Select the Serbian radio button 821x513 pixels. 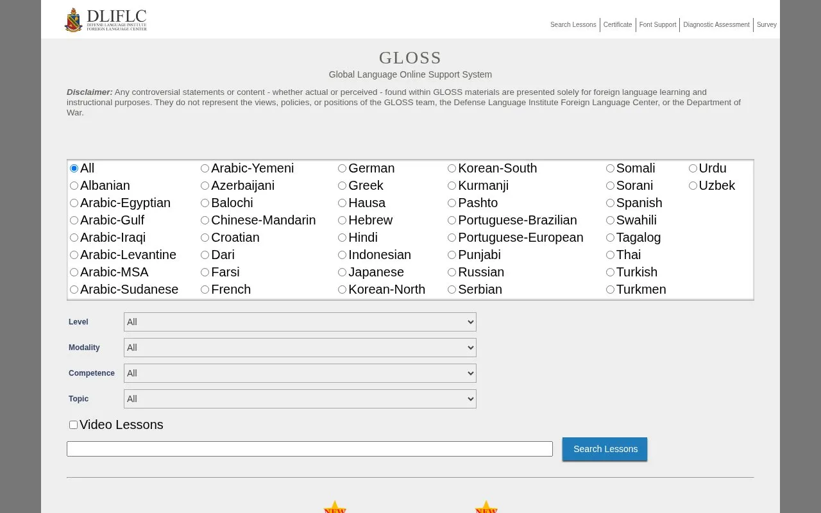[x=452, y=290]
